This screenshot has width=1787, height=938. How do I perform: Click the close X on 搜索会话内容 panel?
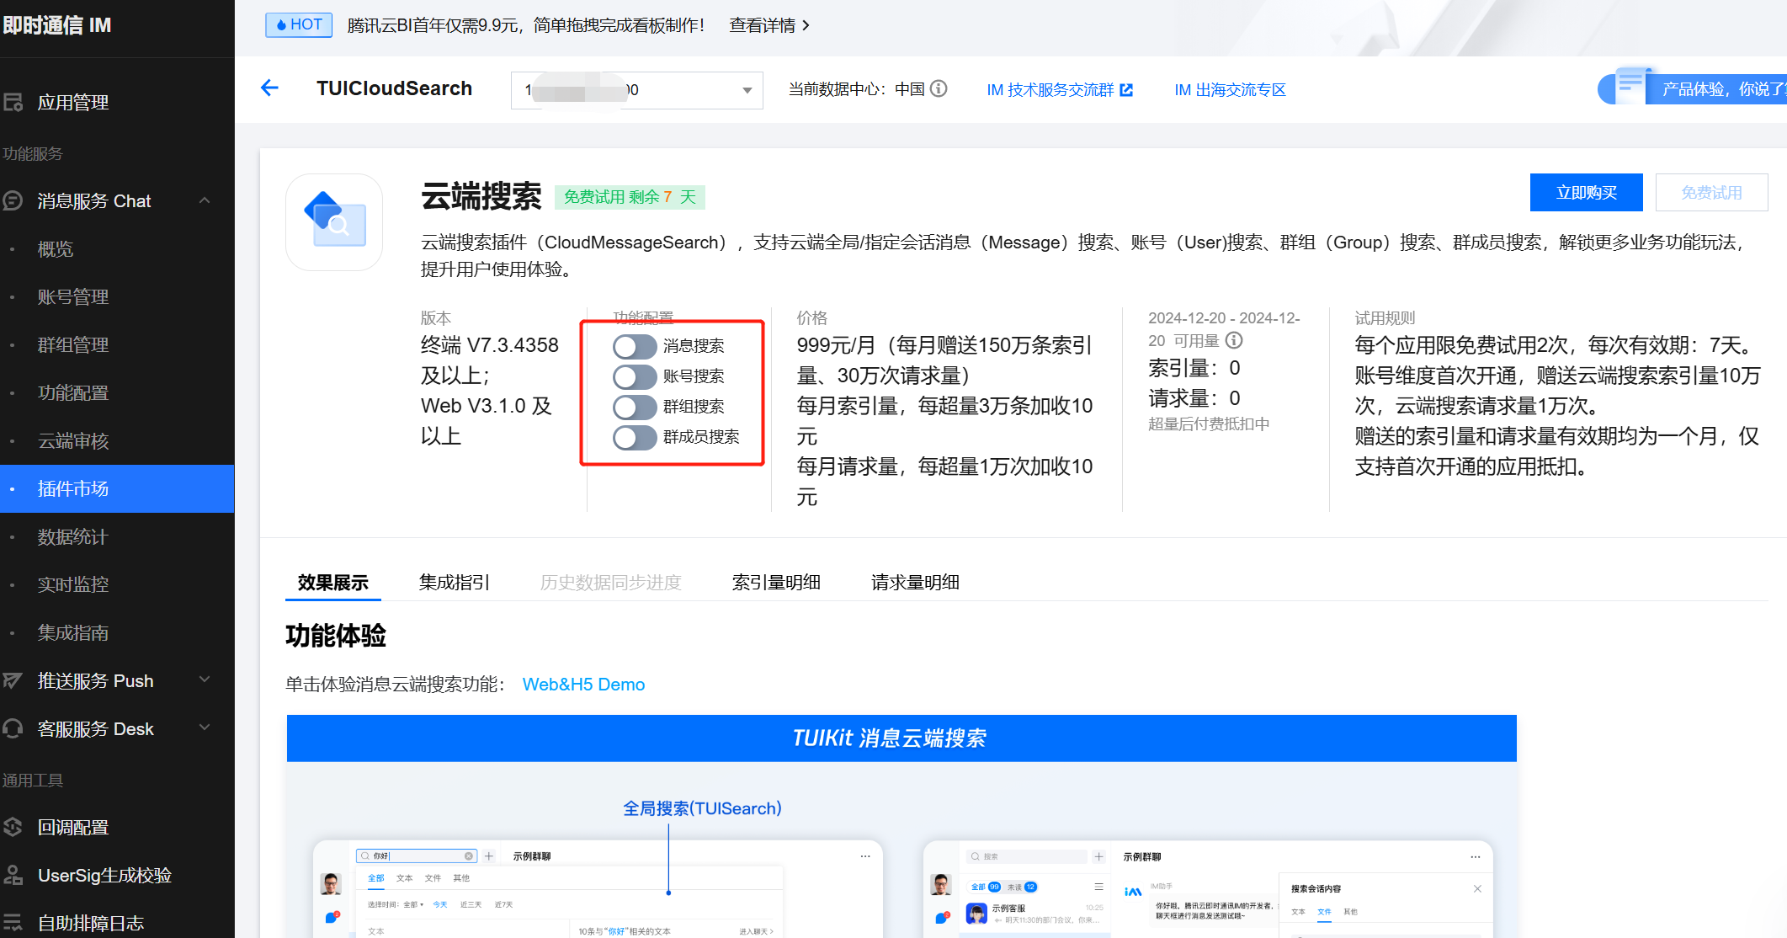pyautogui.click(x=1477, y=888)
